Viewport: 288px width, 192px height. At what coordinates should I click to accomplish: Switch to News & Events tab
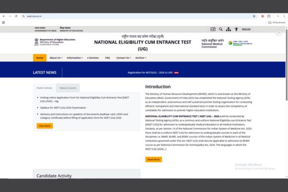tap(68, 88)
